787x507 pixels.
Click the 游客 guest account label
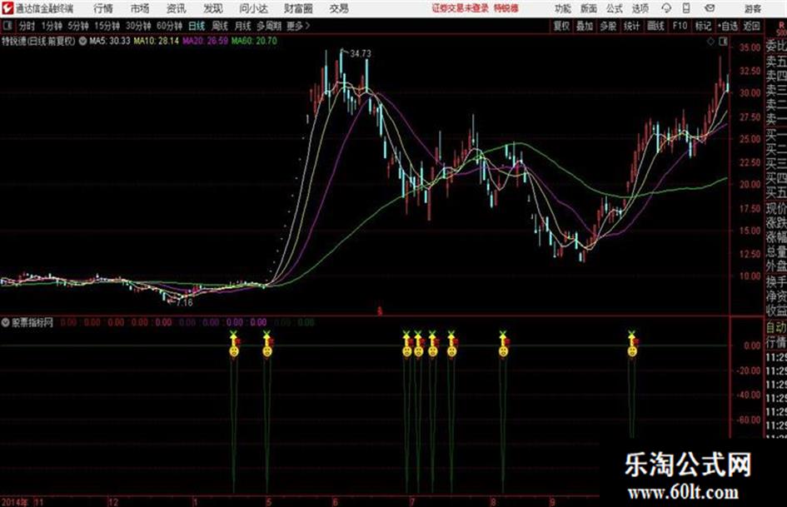click(753, 8)
